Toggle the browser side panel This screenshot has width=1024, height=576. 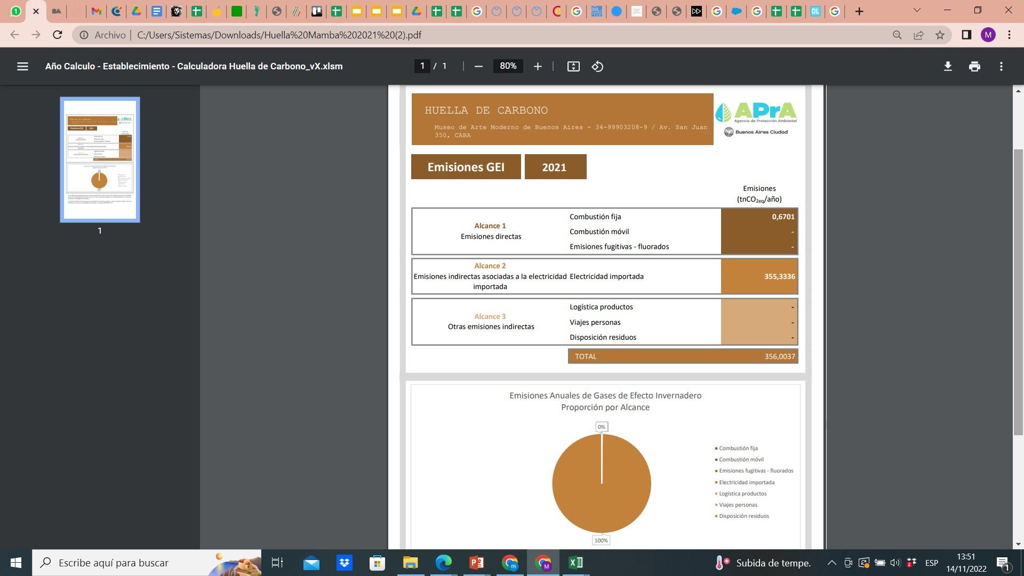(966, 35)
